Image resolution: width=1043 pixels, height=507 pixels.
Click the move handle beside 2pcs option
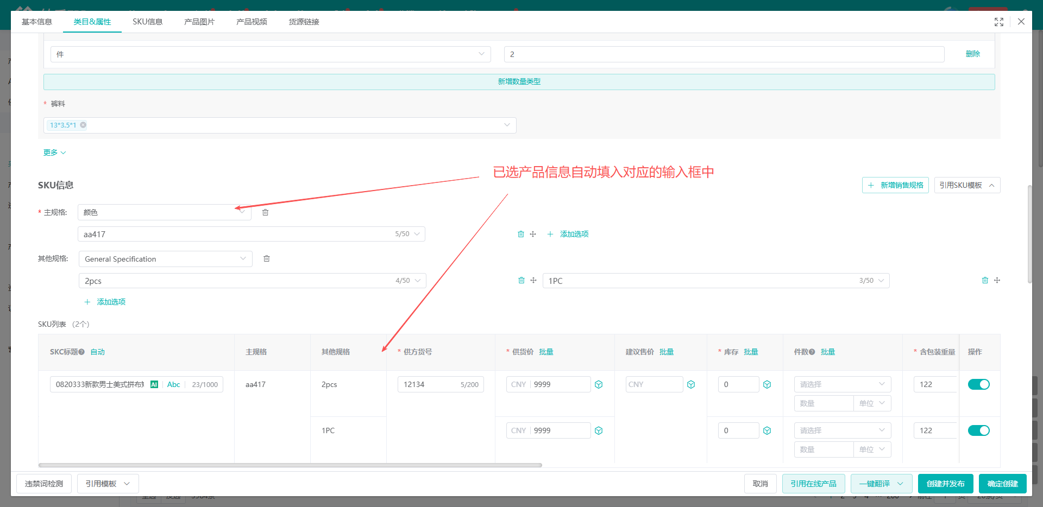point(533,280)
